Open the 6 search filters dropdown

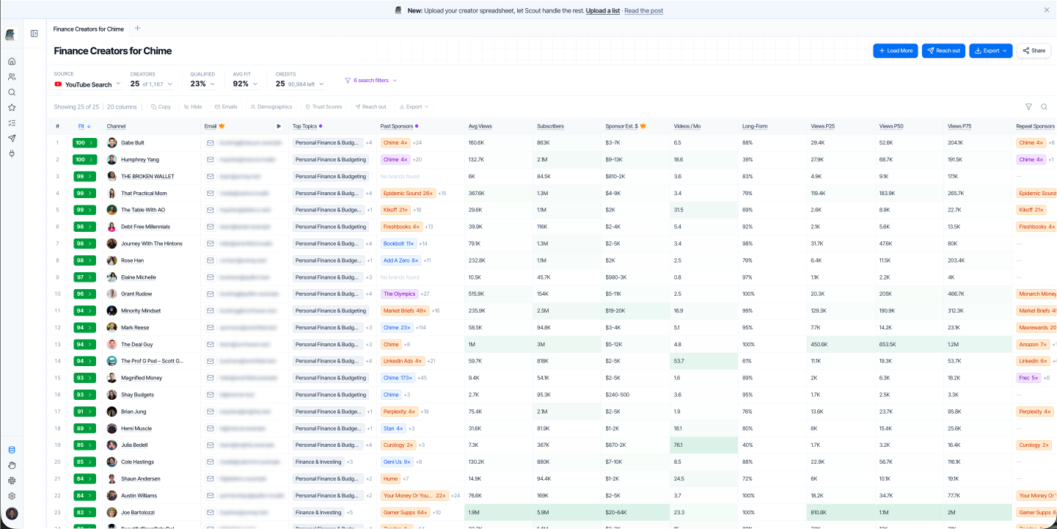pos(370,80)
